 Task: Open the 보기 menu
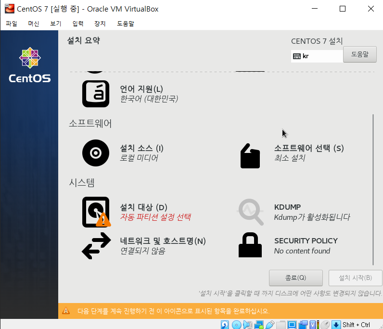pos(55,24)
